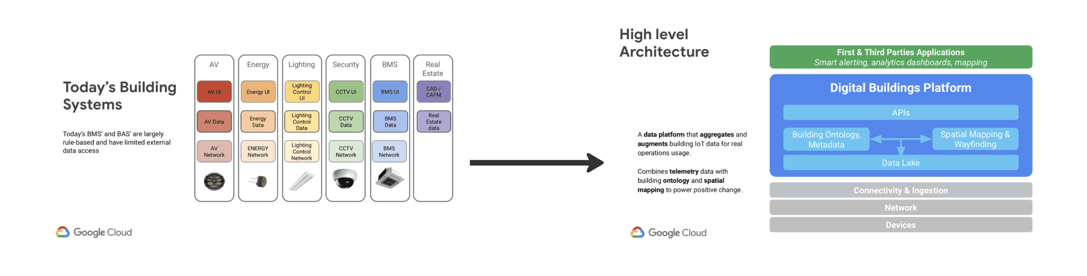Click the BMS Network box
Screen dimensions: 1087x276
389,152
